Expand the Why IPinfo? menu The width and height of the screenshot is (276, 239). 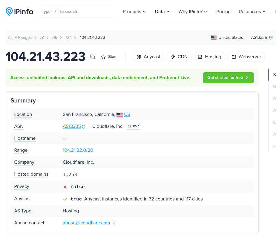coord(193,12)
